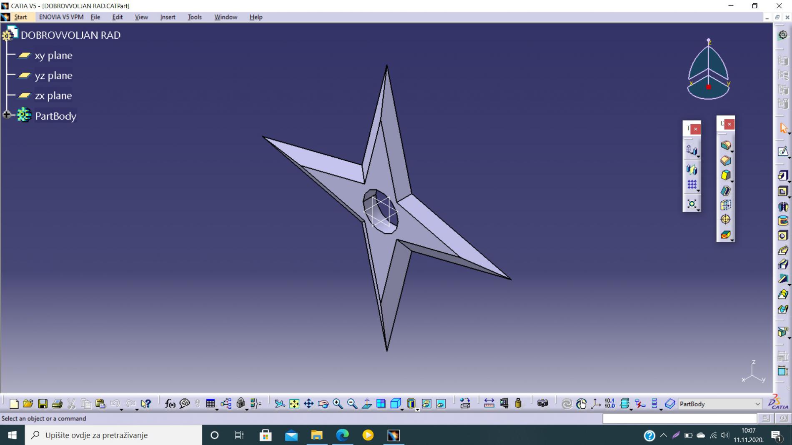Select the Chamfer tool icon

[725, 160]
